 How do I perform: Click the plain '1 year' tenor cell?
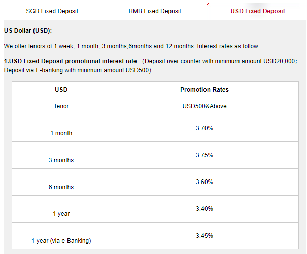click(x=61, y=214)
